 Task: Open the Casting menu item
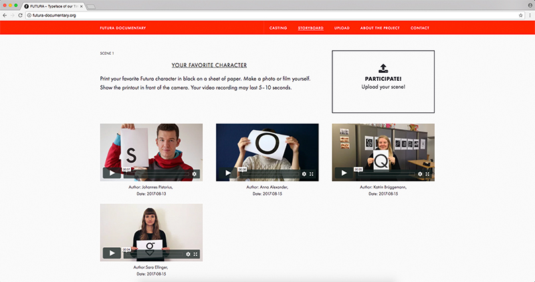(278, 28)
